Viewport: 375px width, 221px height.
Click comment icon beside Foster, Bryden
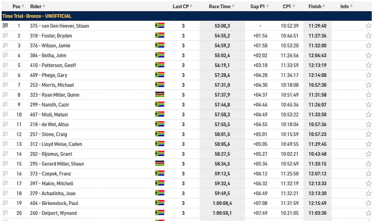5,35
